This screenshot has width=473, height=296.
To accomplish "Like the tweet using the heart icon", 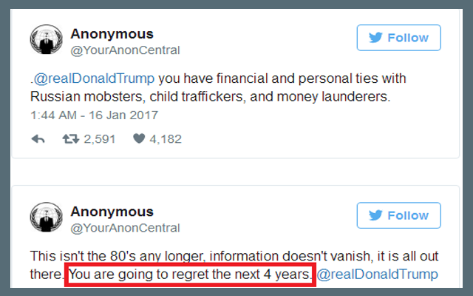I will [139, 138].
